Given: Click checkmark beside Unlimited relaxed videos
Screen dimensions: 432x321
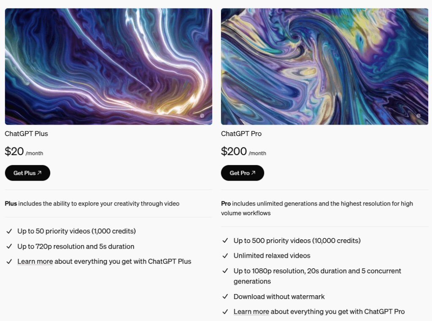Looking at the screenshot, I should click(225, 256).
